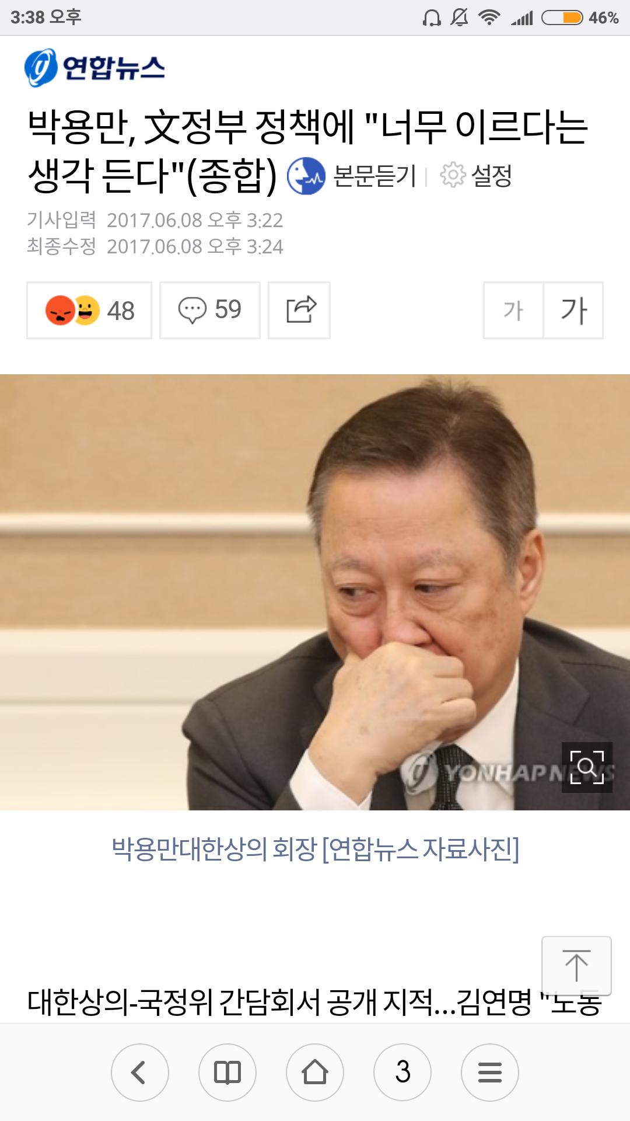View the 48 emoji reactions

(89, 310)
